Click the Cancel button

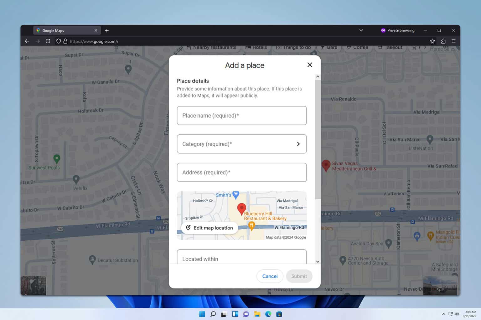pyautogui.click(x=270, y=276)
